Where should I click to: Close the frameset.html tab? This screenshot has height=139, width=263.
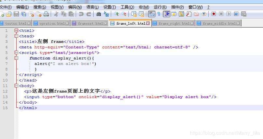coord(106,23)
